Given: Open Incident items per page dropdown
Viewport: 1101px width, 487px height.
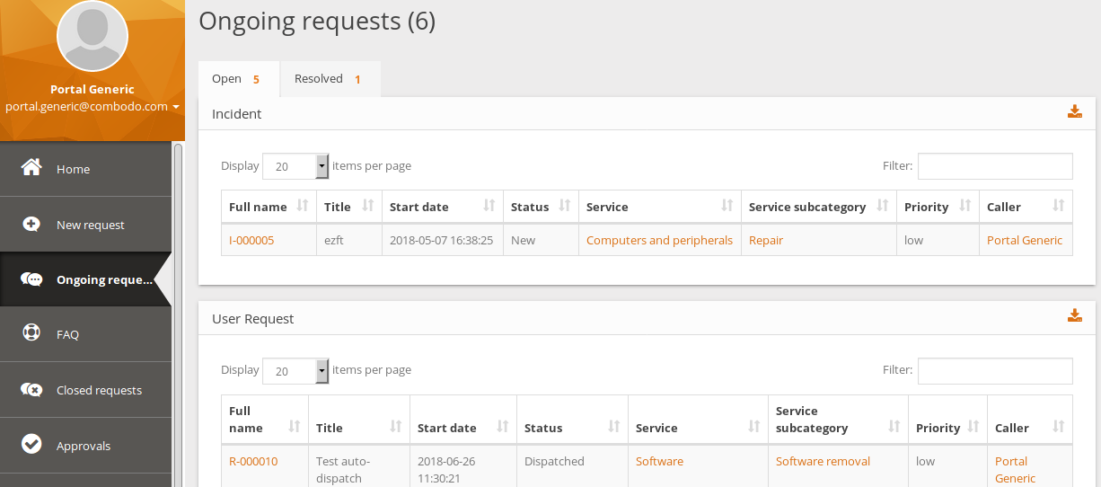Looking at the screenshot, I should 295,166.
